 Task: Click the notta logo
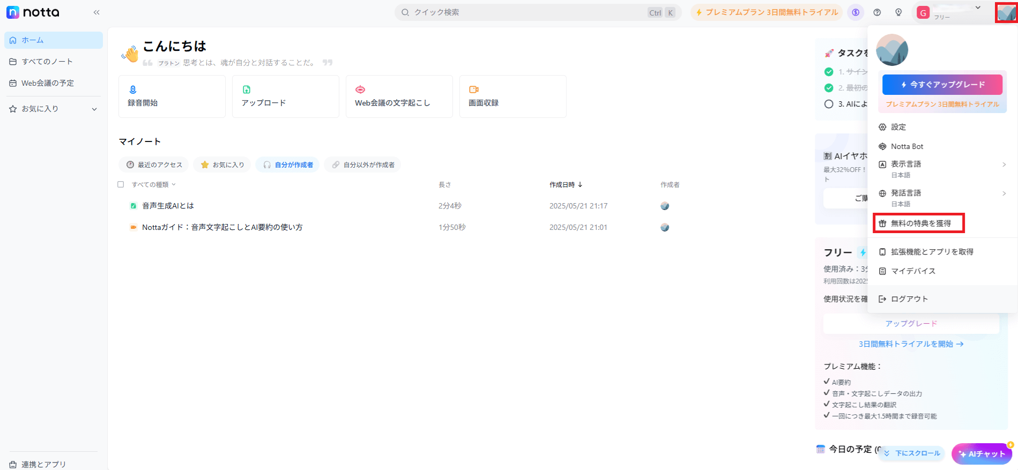click(33, 12)
